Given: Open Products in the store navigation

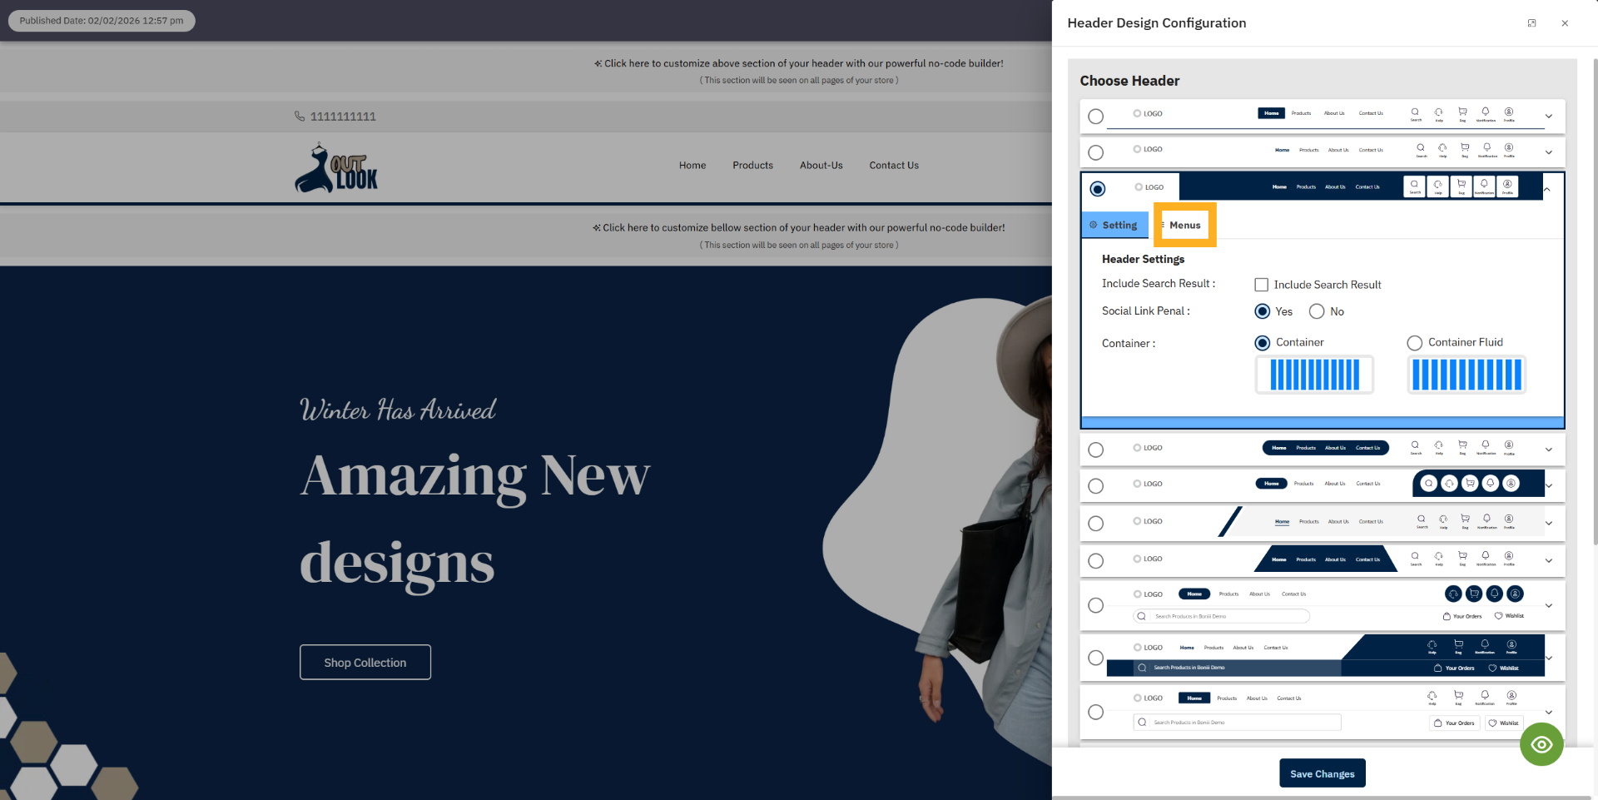Looking at the screenshot, I should [x=753, y=166].
